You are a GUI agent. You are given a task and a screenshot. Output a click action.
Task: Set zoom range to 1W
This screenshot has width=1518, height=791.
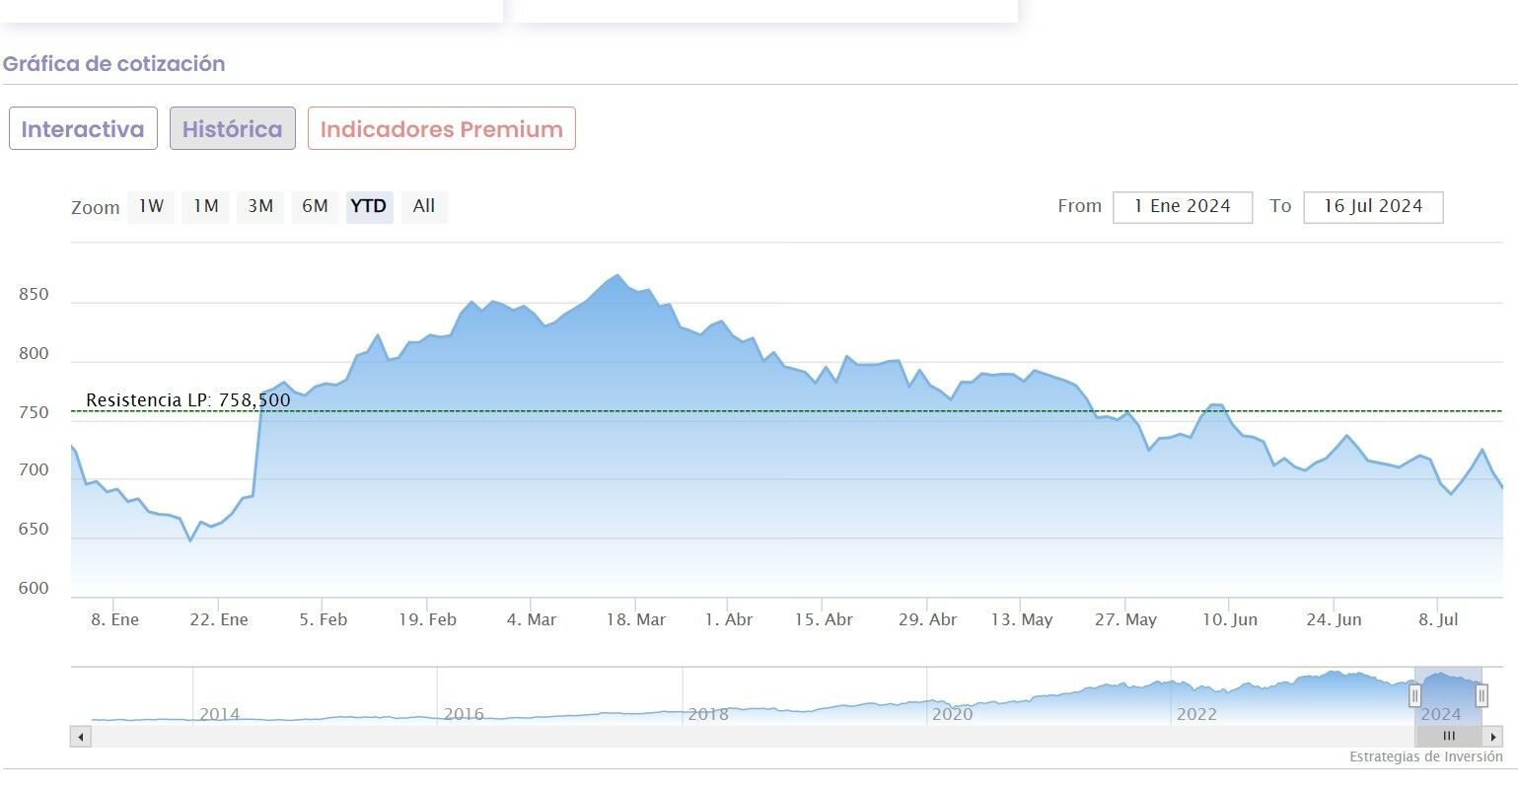(151, 207)
